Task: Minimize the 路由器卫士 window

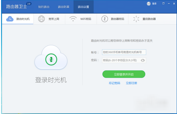Action: (x=169, y=4)
